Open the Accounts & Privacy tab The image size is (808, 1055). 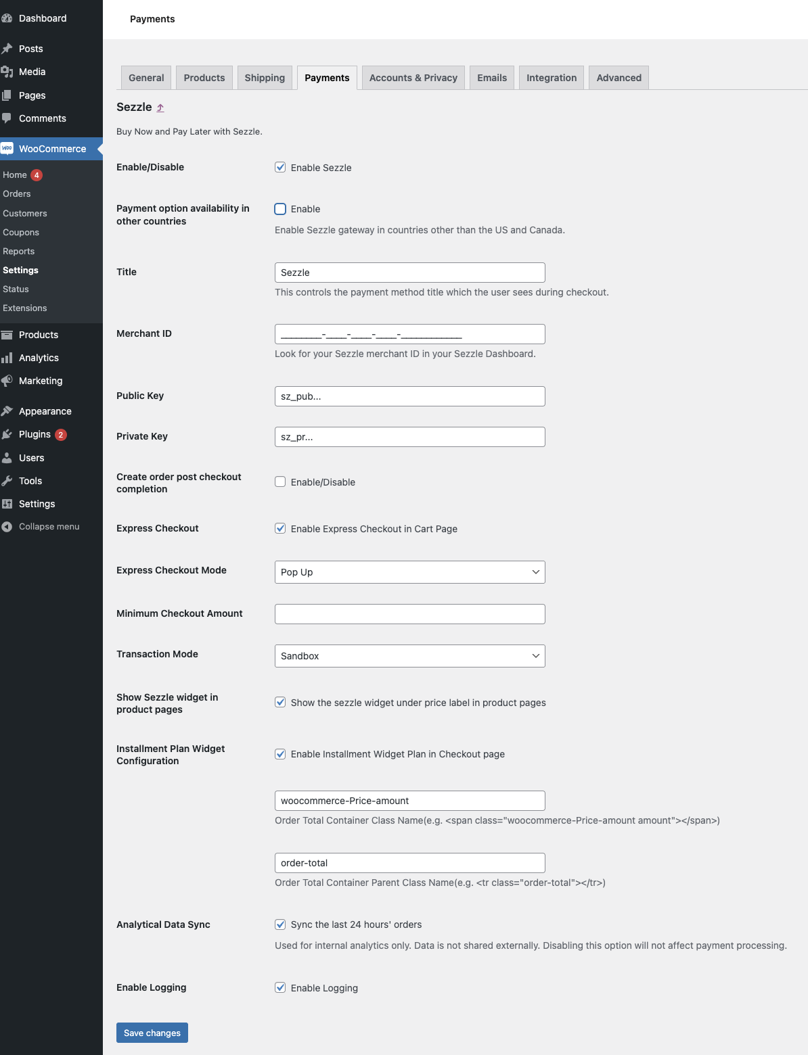point(413,78)
